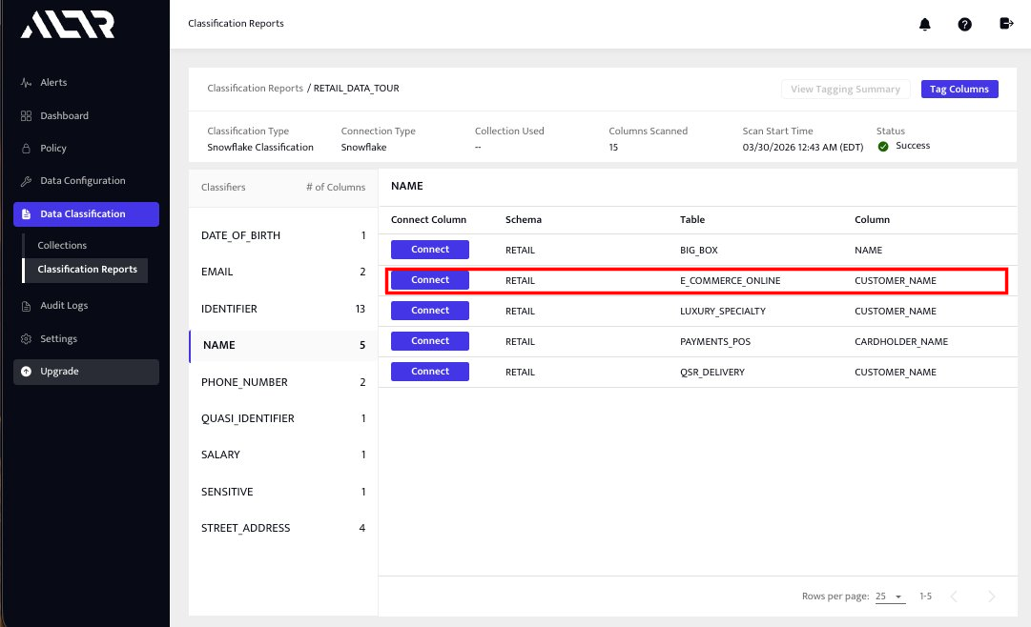
Task: Open Collections submenu item
Action: click(x=62, y=246)
